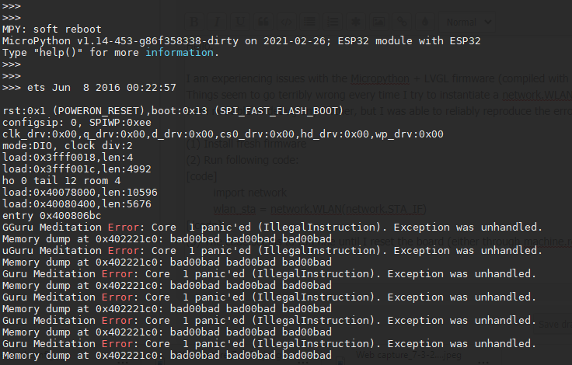Select the 'load:0x40080400,len:5676' line
Image resolution: width=572 pixels, height=365 pixels.
[x=77, y=204]
